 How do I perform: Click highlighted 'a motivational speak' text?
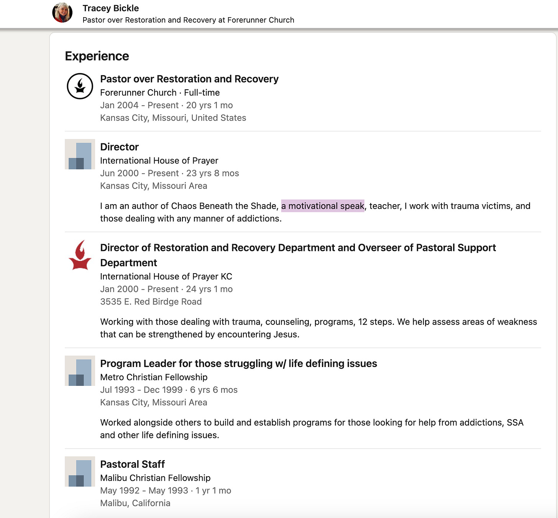tap(323, 206)
